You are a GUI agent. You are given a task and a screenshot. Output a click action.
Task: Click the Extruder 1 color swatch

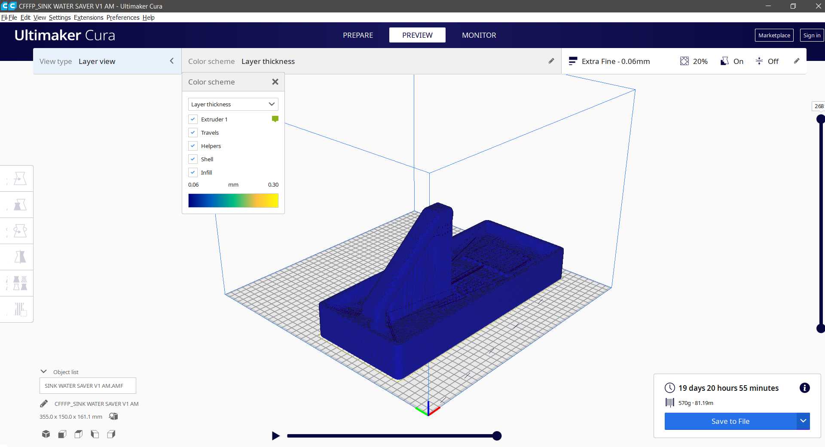coord(275,119)
